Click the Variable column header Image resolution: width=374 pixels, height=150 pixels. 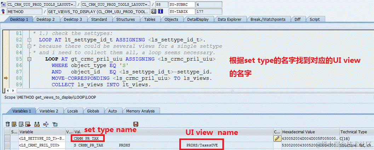pos(42,132)
